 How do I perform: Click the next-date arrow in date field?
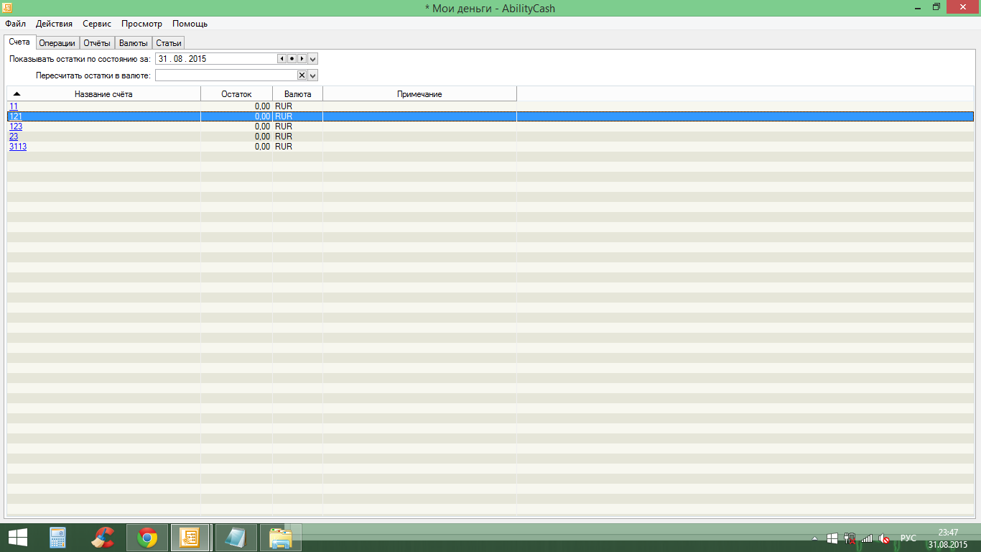302,59
